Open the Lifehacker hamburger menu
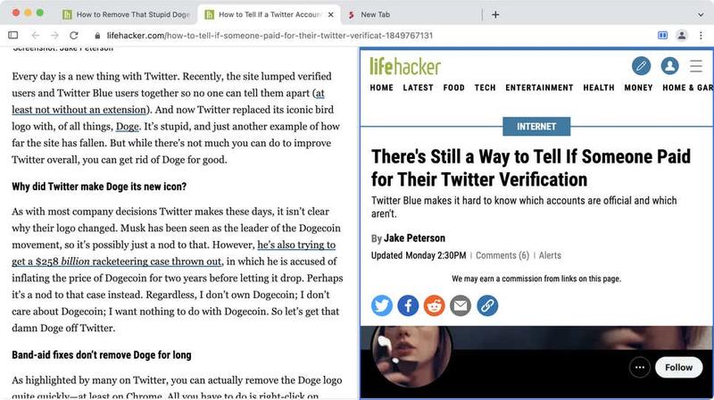Image resolution: width=714 pixels, height=400 pixels. (696, 66)
